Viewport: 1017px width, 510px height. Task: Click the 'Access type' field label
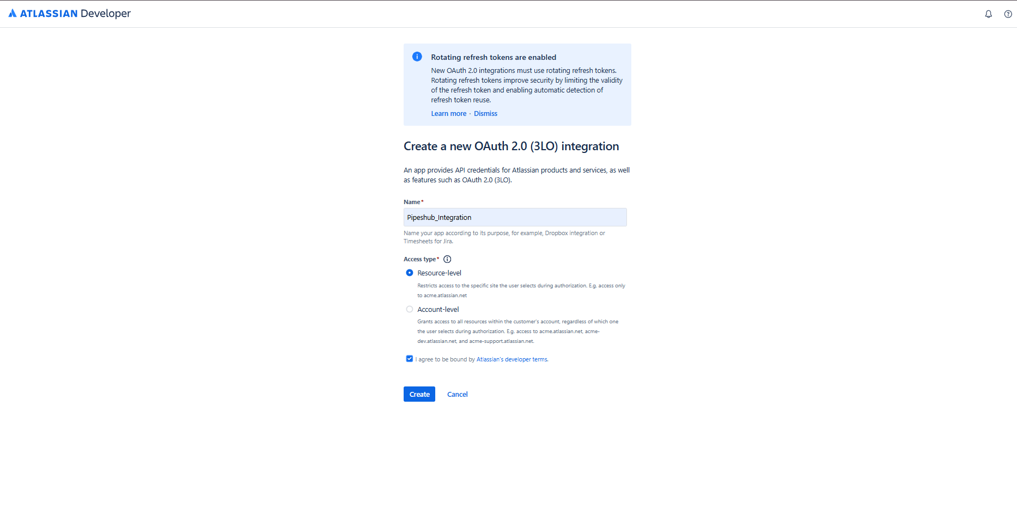[421, 259]
